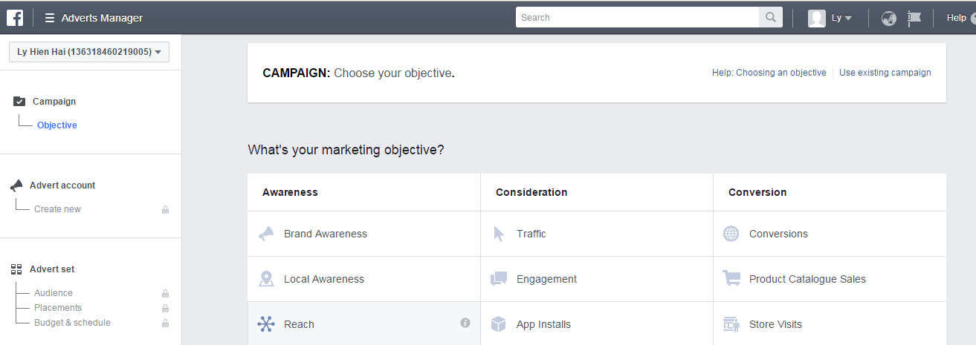Click the Facebook logo icon
Viewport: 976px width, 345px height.
(15, 18)
